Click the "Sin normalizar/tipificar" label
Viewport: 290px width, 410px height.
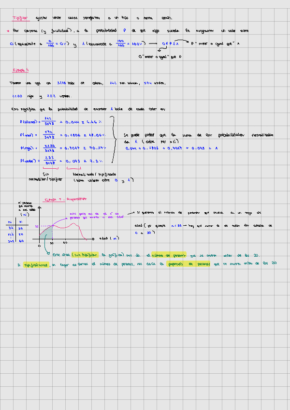point(45,176)
